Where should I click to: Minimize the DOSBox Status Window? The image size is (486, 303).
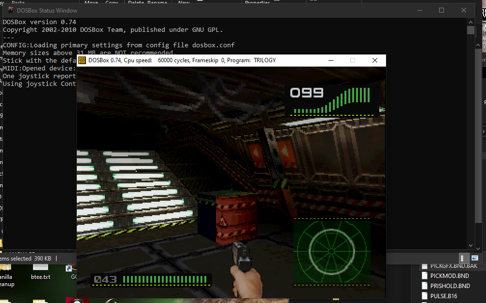(420, 10)
